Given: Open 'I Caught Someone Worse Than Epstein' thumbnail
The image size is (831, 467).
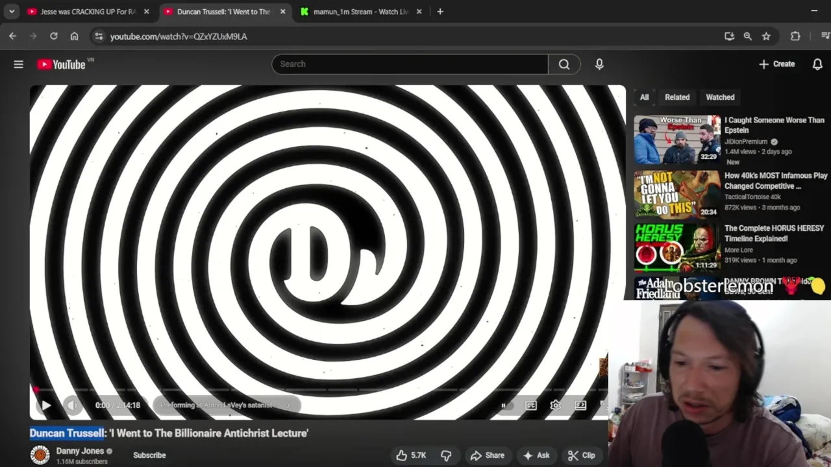Looking at the screenshot, I should tap(677, 139).
